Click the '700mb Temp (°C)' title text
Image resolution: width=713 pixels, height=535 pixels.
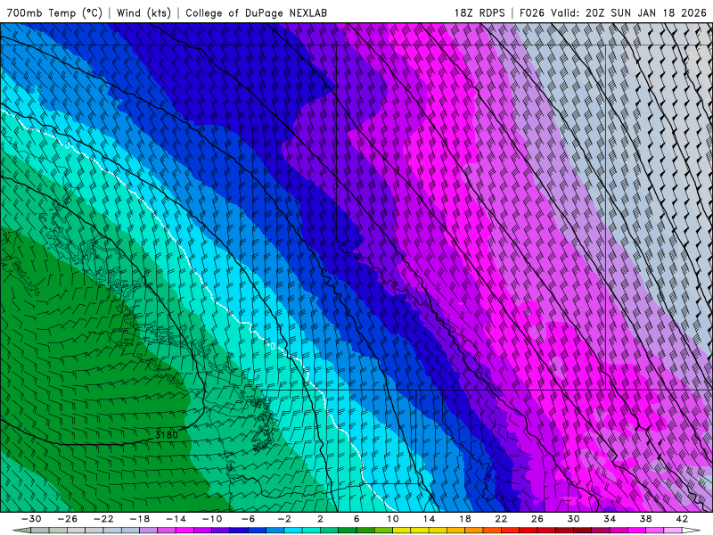(54, 12)
